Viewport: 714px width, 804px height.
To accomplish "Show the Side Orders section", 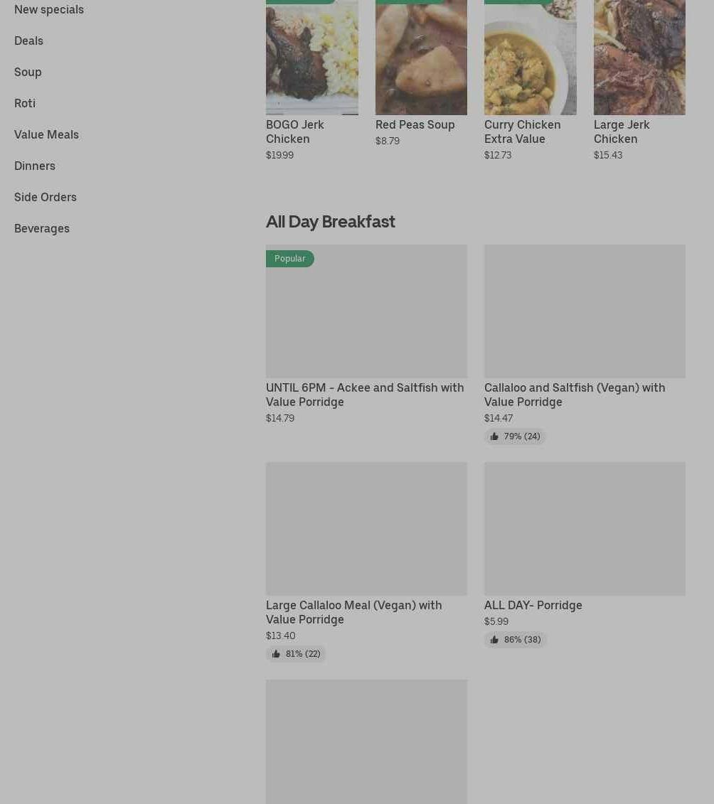I will click(x=46, y=197).
